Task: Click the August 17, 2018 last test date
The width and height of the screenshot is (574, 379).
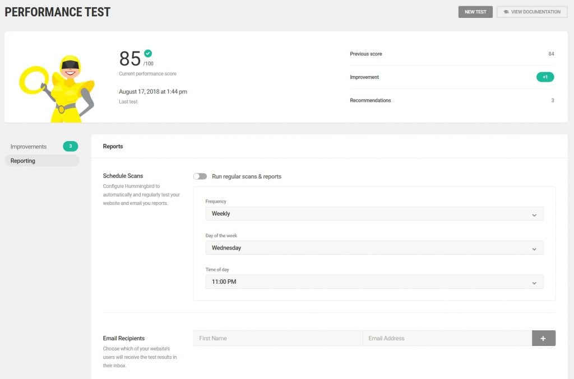Action: pos(152,92)
